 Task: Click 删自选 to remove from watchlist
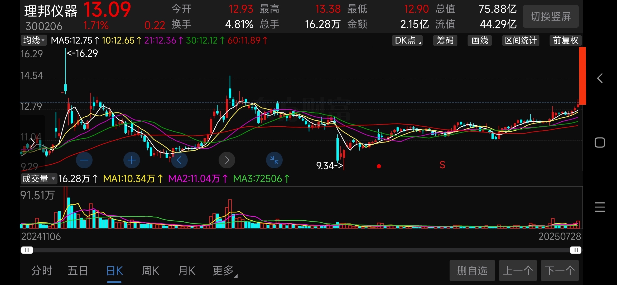click(472, 270)
